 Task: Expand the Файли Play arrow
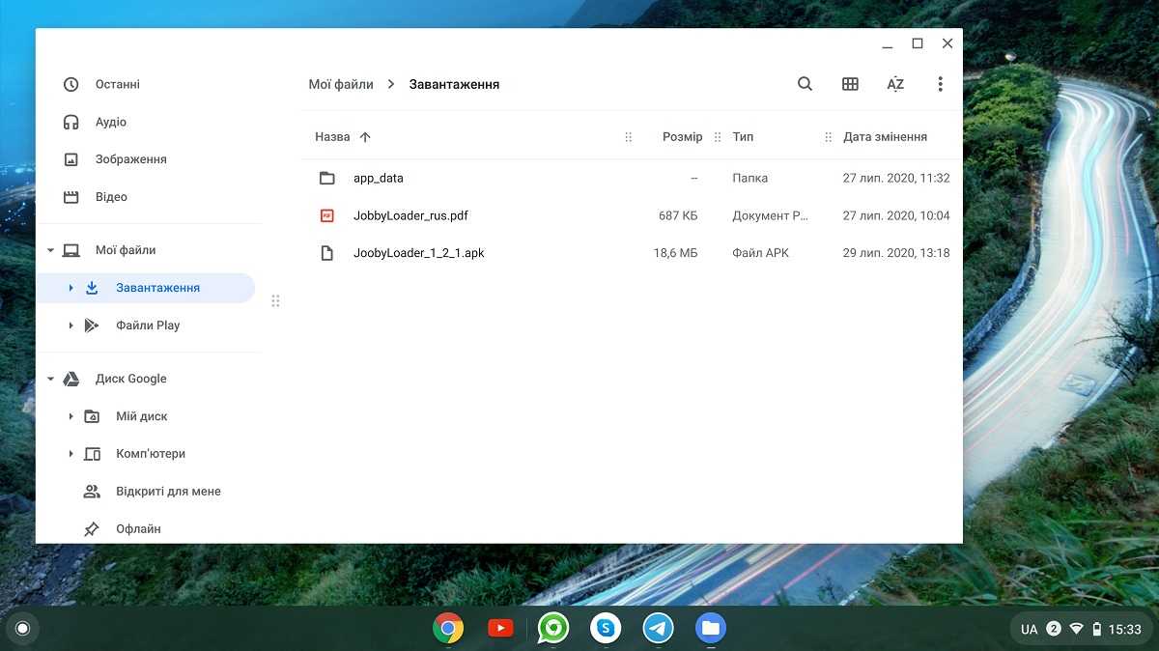71,325
